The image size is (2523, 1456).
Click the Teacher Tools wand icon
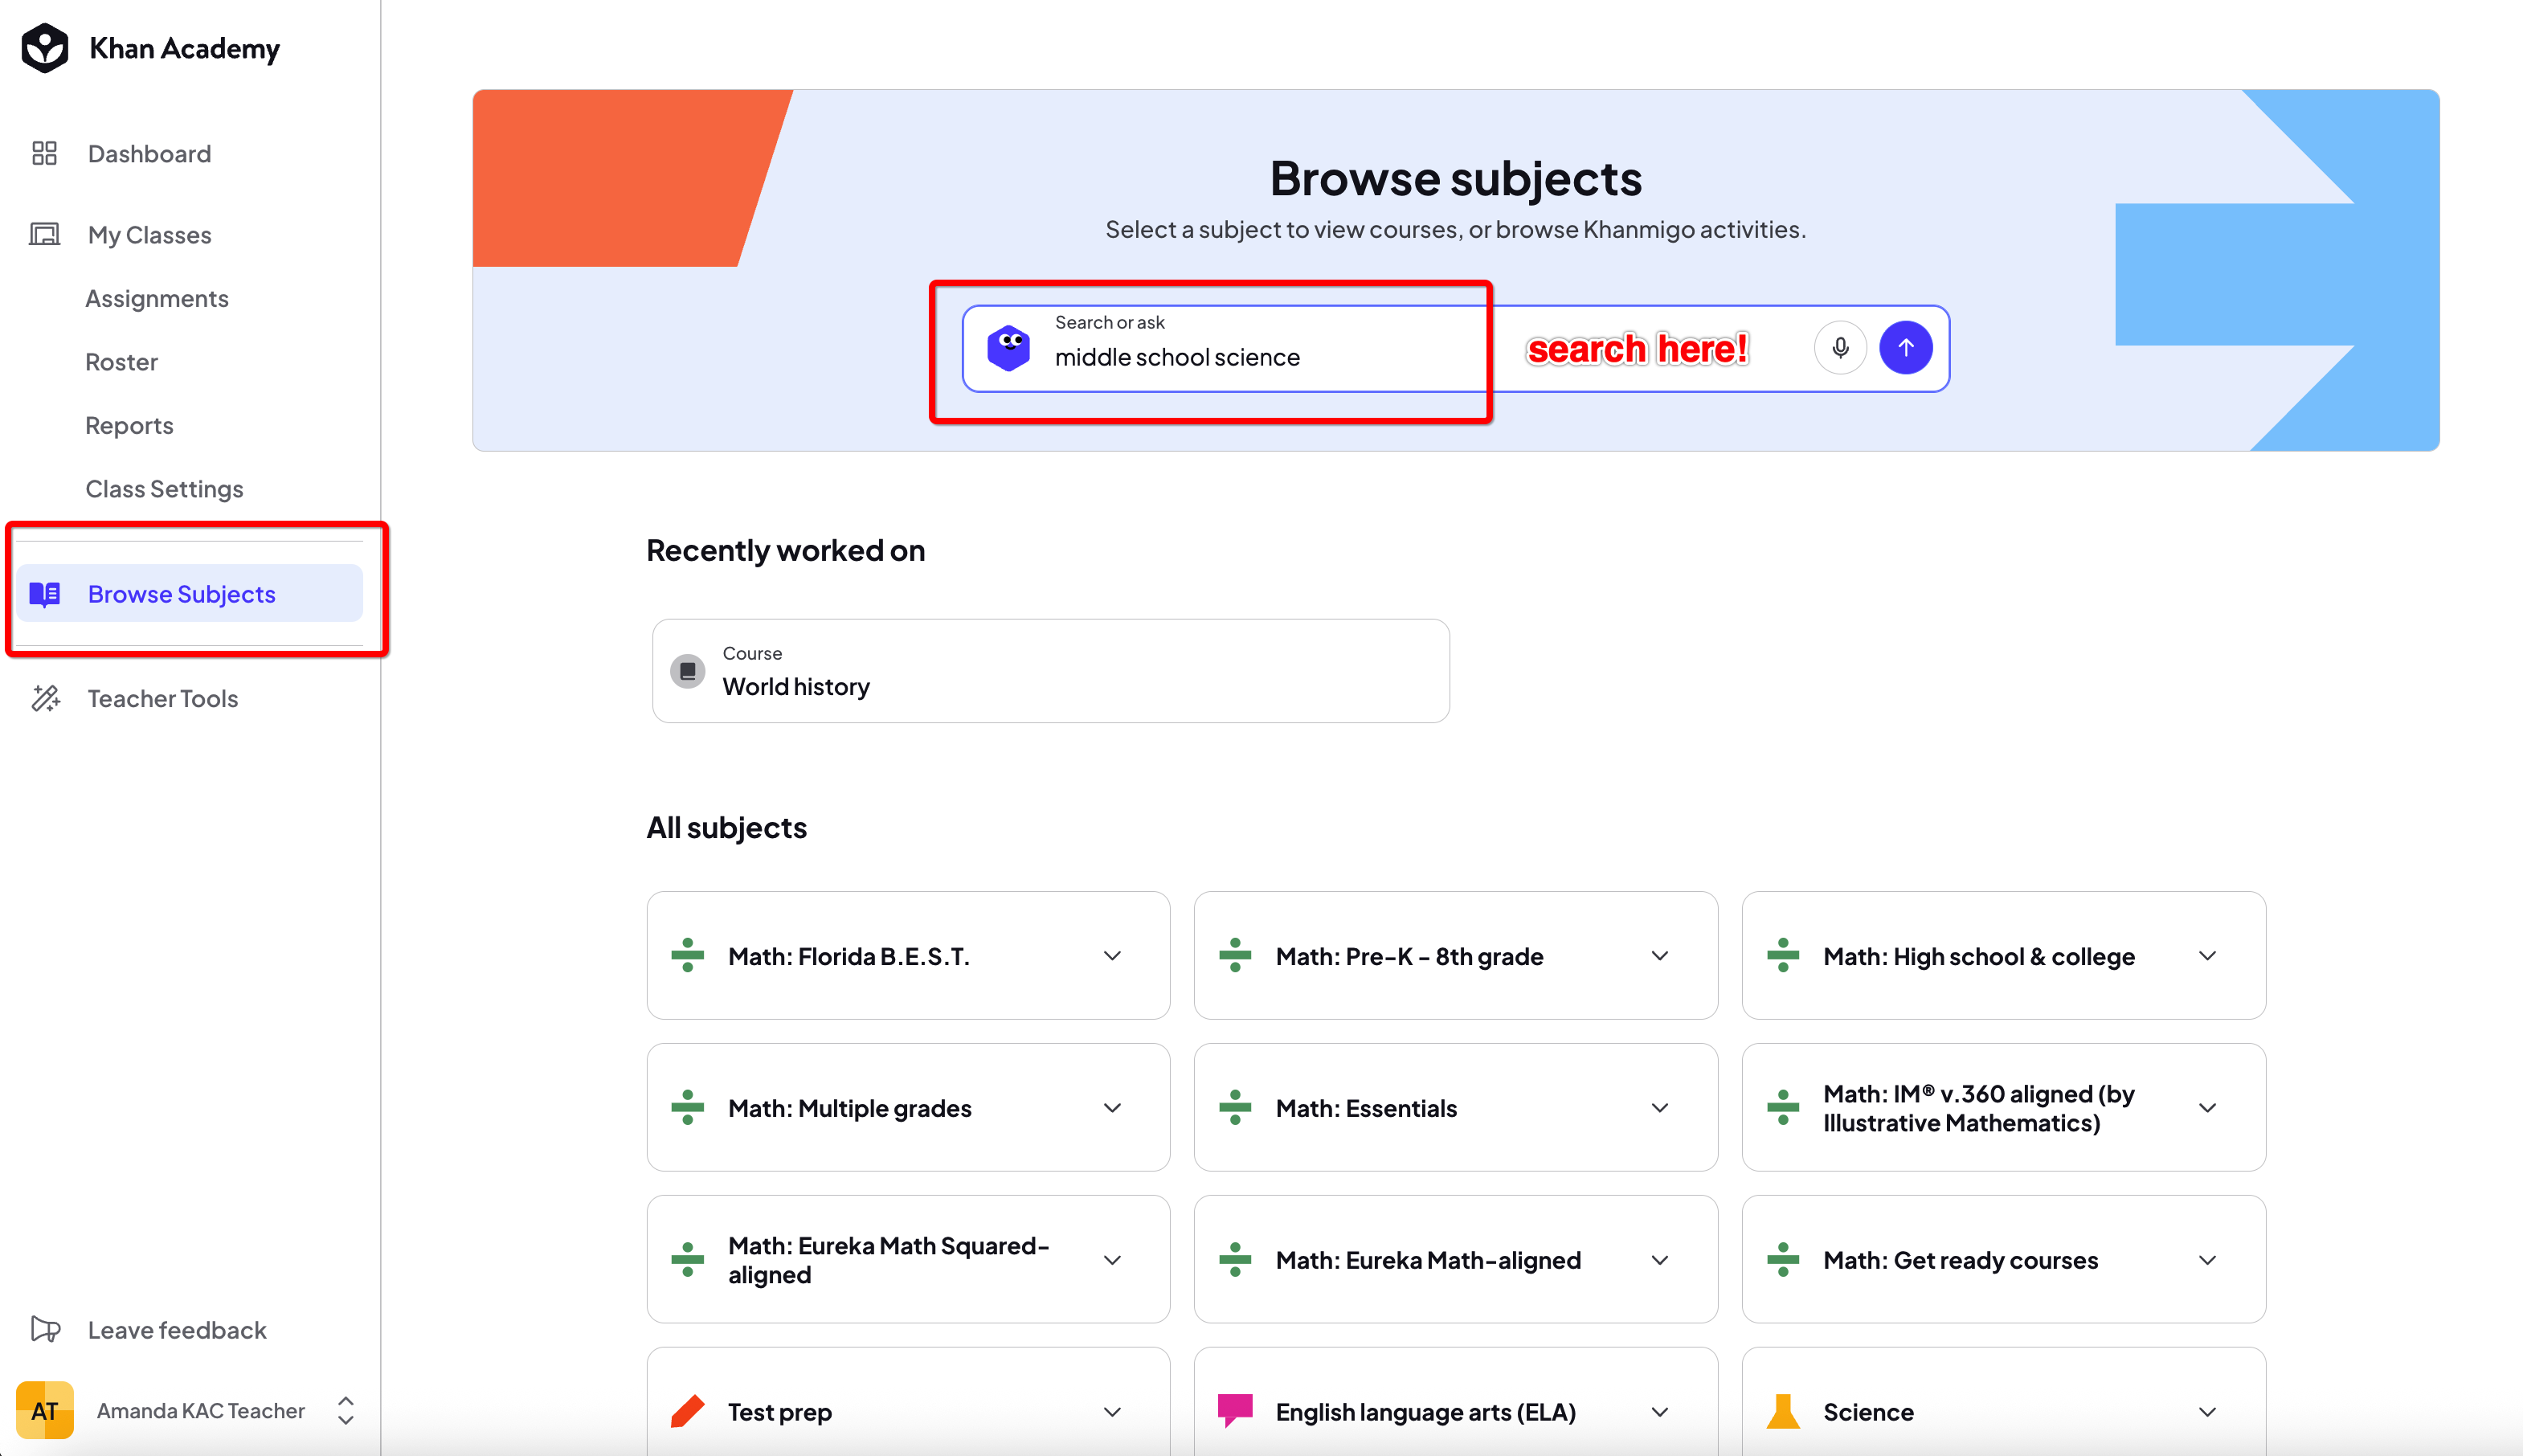click(x=45, y=698)
